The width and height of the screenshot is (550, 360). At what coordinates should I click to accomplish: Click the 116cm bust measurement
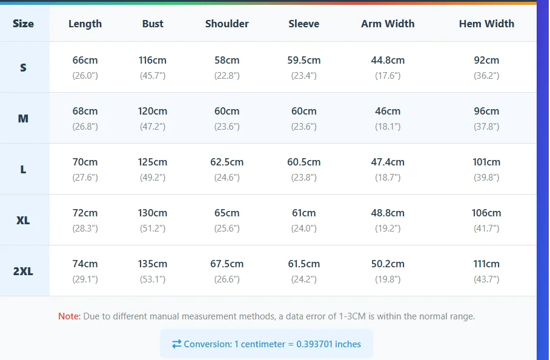click(153, 61)
